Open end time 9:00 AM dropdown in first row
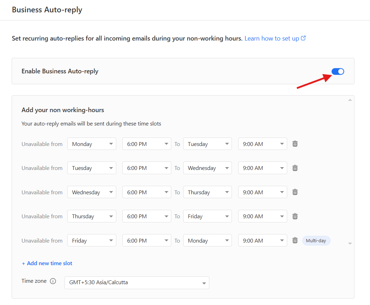 263,144
